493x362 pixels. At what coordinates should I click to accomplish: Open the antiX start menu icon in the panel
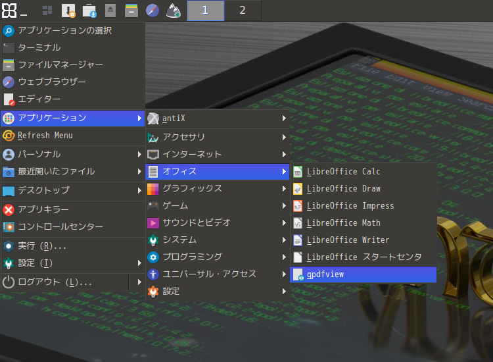coord(9,11)
